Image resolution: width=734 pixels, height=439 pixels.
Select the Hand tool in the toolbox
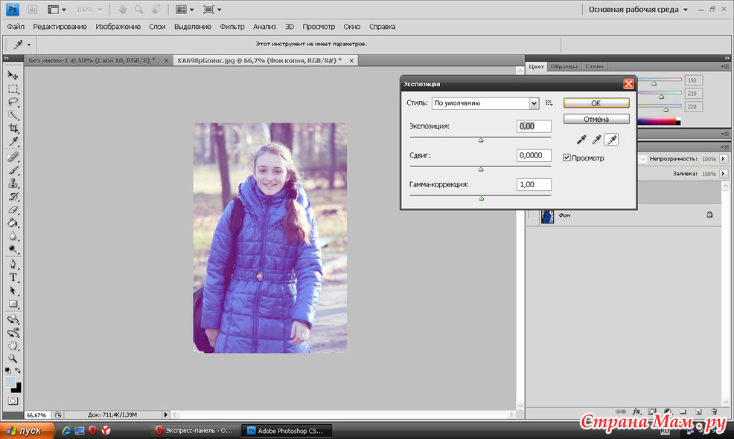pos(13,345)
